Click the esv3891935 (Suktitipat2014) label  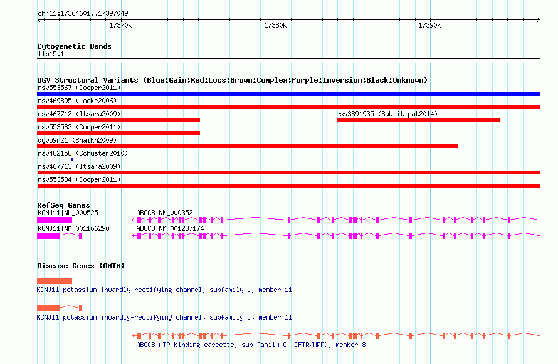click(387, 114)
